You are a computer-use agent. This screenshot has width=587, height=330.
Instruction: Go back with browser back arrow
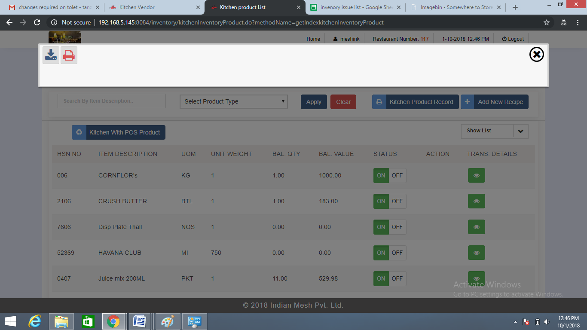coord(9,22)
